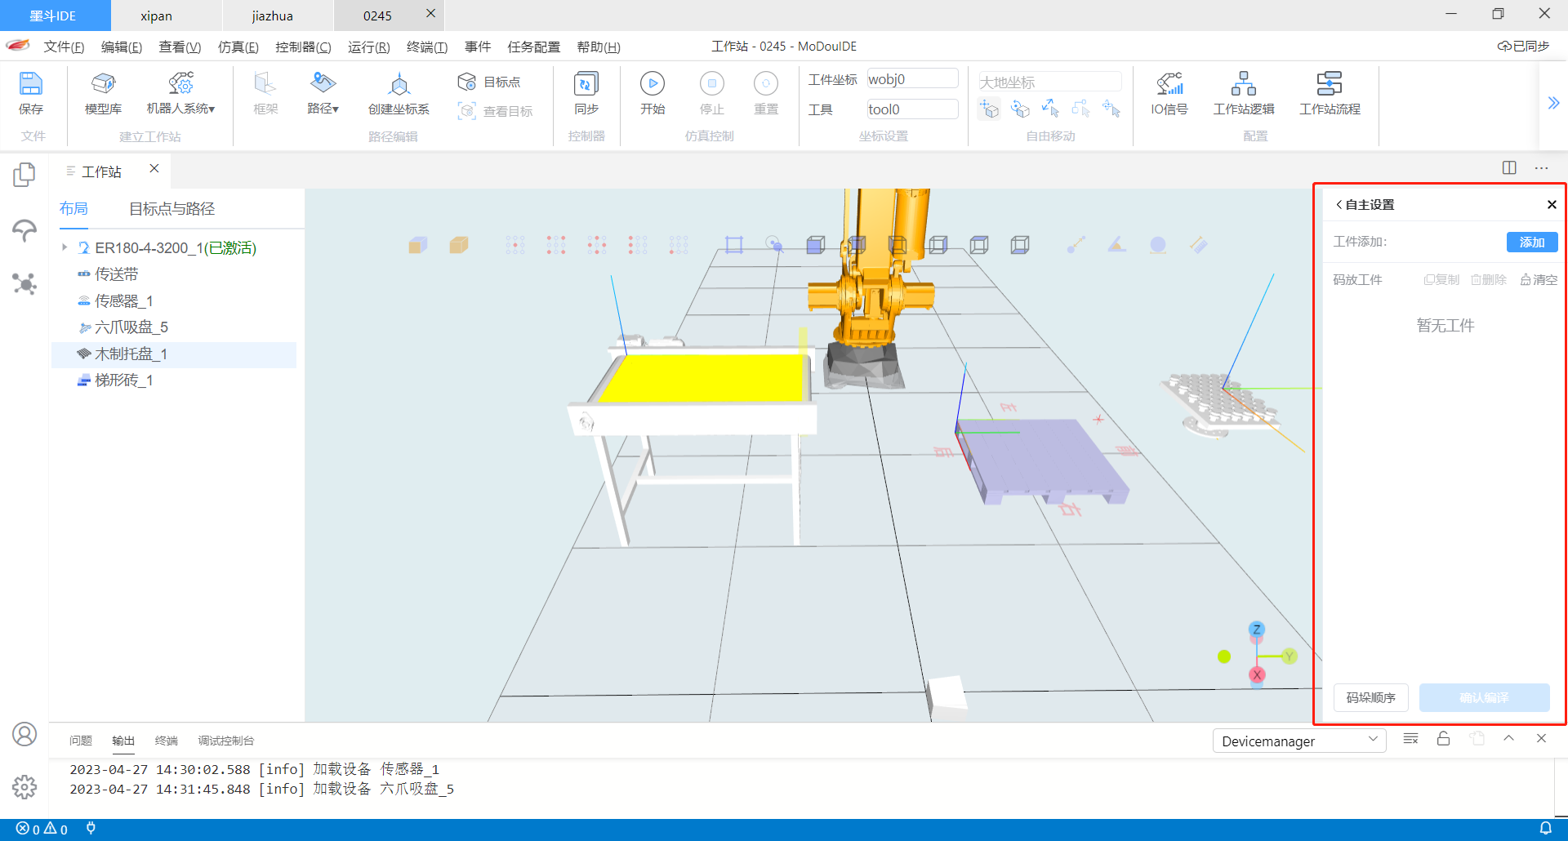Start the simulation with 开始
The height and width of the screenshot is (841, 1568).
click(x=652, y=93)
